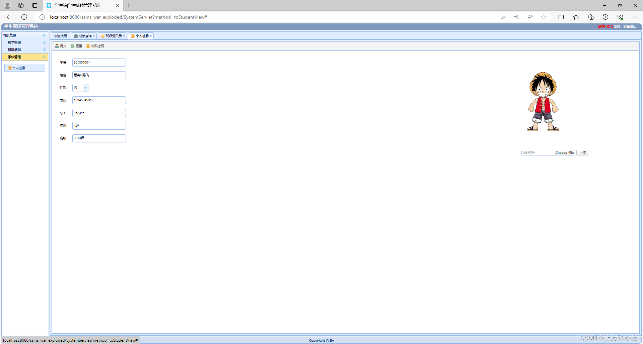Collapse the 系统管理 accordion section
Image resolution: width=643 pixels, height=344 pixels.
[25, 57]
